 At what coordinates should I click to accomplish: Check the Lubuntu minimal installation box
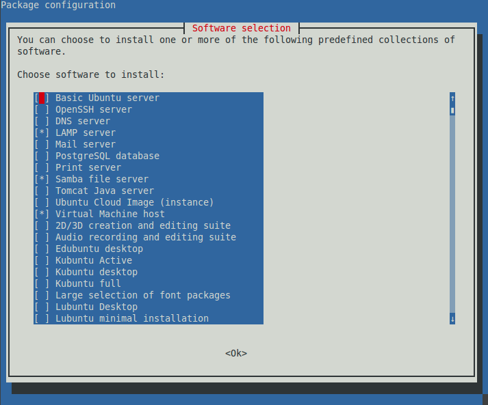42,318
